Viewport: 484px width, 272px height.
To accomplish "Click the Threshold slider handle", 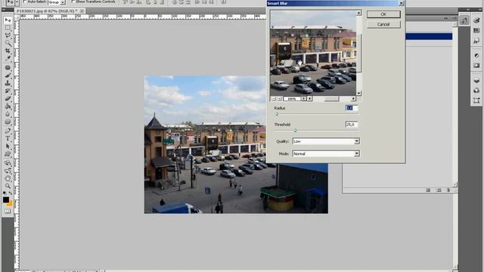I will pos(295,131).
